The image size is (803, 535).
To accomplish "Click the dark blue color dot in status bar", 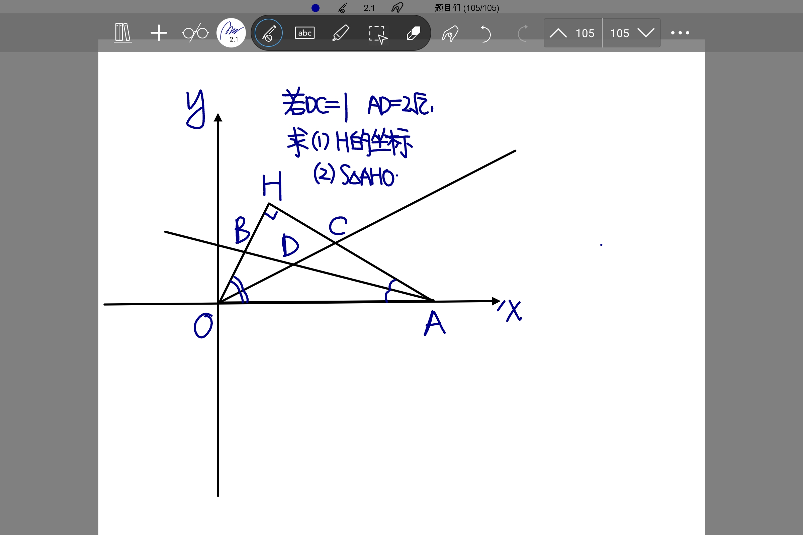I will [316, 8].
